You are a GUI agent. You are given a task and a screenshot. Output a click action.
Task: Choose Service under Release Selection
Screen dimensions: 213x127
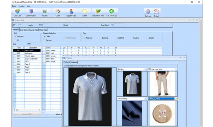[44, 40]
